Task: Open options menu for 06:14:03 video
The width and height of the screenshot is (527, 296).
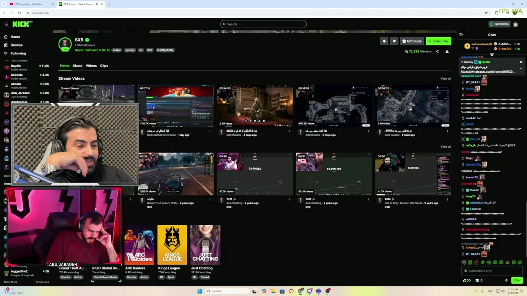Action: point(368,132)
